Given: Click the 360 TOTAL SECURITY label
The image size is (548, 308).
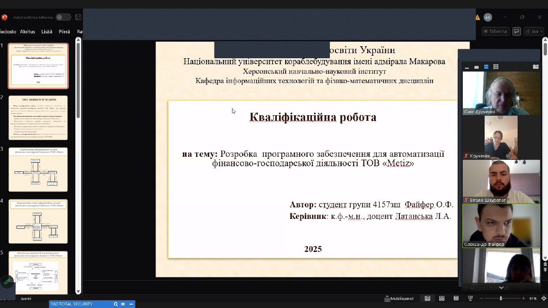Looking at the screenshot, I should tap(71, 304).
